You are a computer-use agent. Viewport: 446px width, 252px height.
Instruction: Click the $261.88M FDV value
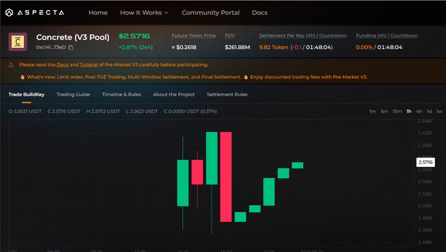click(x=237, y=47)
